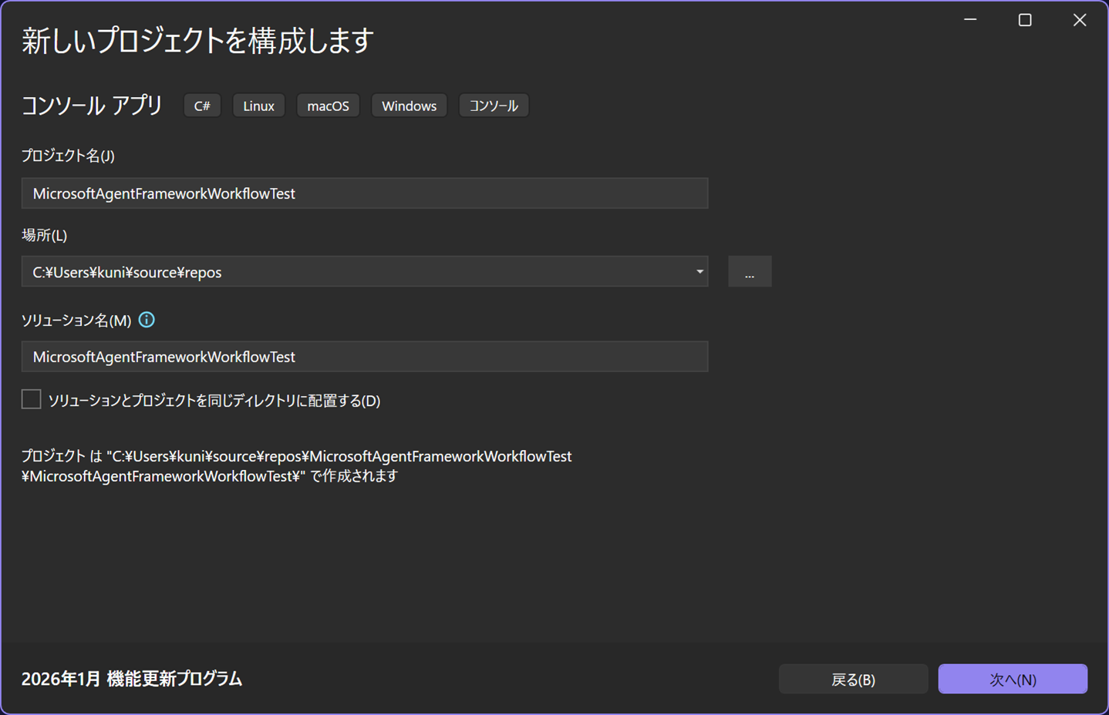Click the C# tag badge
This screenshot has height=715, width=1109.
[x=202, y=106]
